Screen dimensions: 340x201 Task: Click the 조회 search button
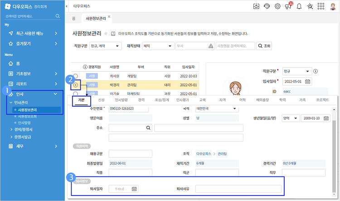[264, 46]
